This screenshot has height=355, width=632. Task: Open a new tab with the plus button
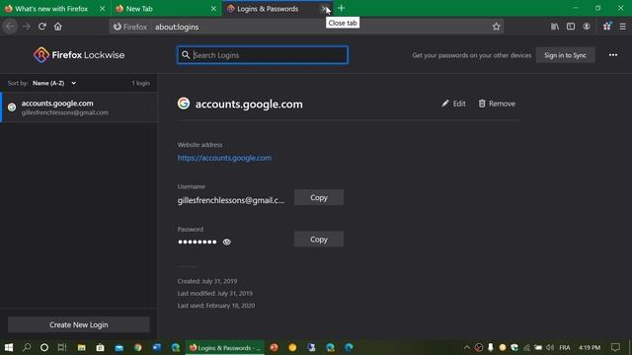341,8
